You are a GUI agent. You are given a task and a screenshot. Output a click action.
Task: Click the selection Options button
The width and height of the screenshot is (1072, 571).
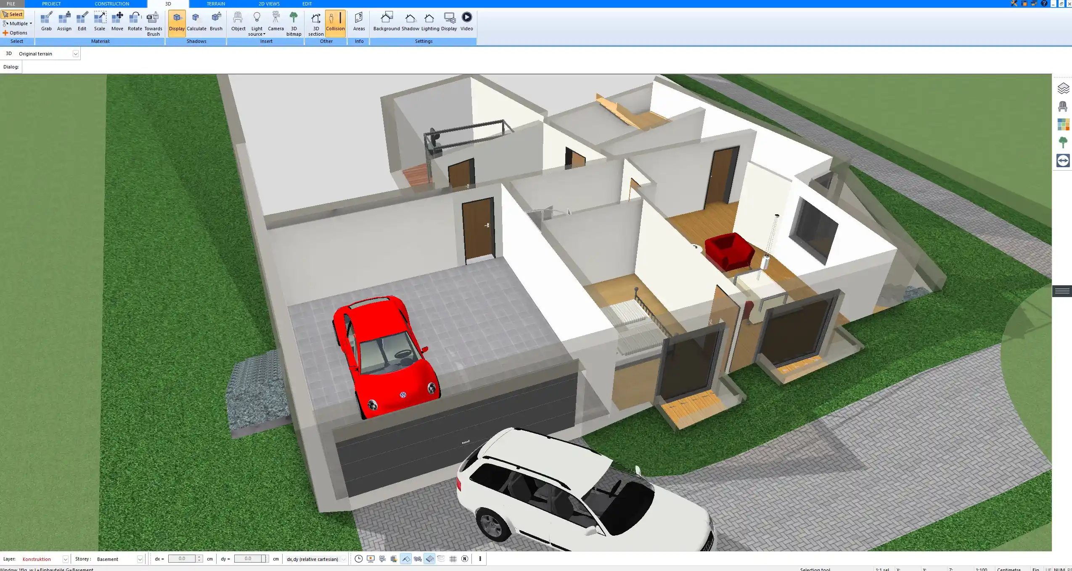(x=15, y=33)
